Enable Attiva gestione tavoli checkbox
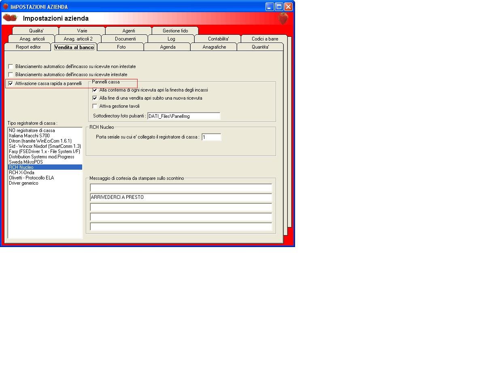 [x=95, y=106]
